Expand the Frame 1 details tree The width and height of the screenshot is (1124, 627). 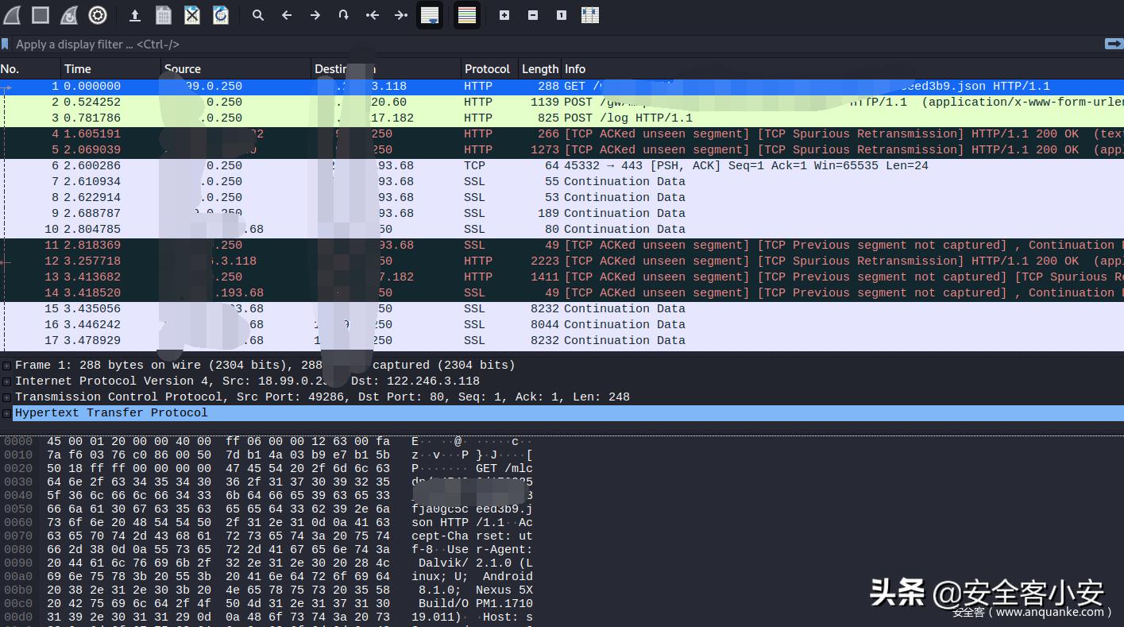point(7,366)
